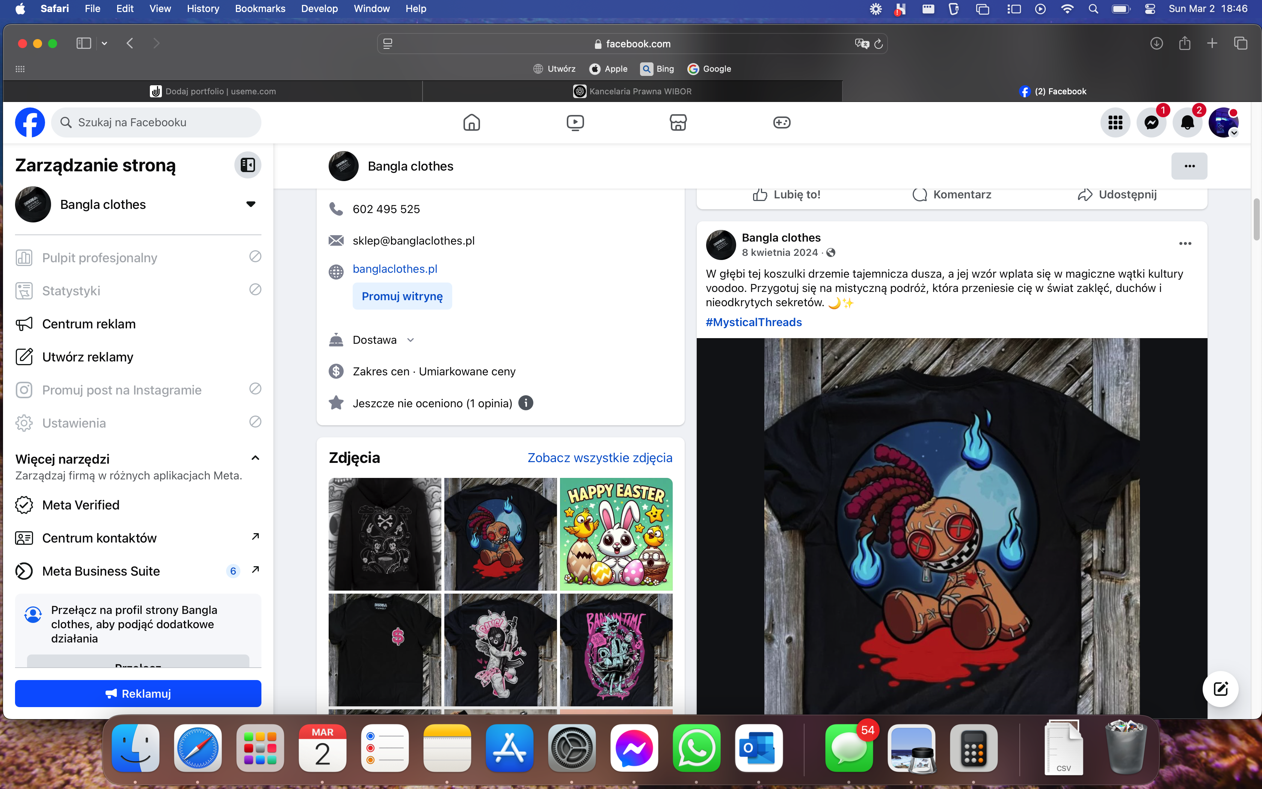Open the Safari History menu
The width and height of the screenshot is (1262, 789).
[203, 9]
